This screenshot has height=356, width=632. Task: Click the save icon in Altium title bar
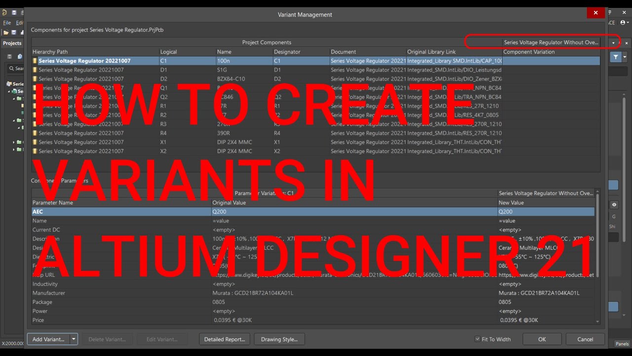14,12
